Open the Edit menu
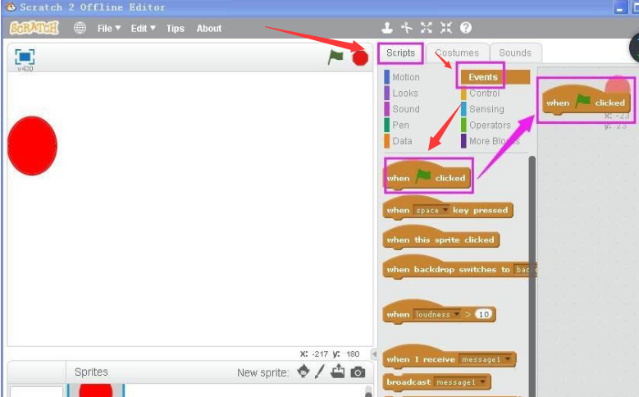This screenshot has width=639, height=397. pyautogui.click(x=143, y=28)
